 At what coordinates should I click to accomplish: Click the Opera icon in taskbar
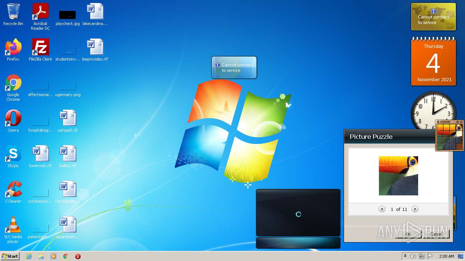[78, 256]
